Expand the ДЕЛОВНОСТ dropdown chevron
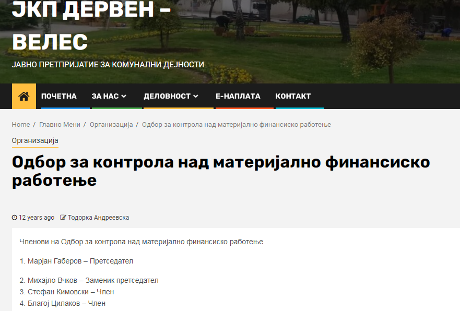Viewport: 460px width, 311px height. (x=196, y=96)
